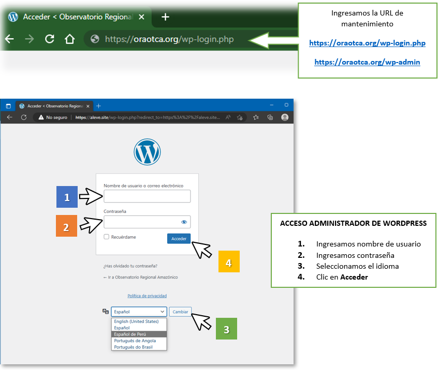Choose English (United States) from the language list
Screen dimensions: 438x370
tap(139, 321)
